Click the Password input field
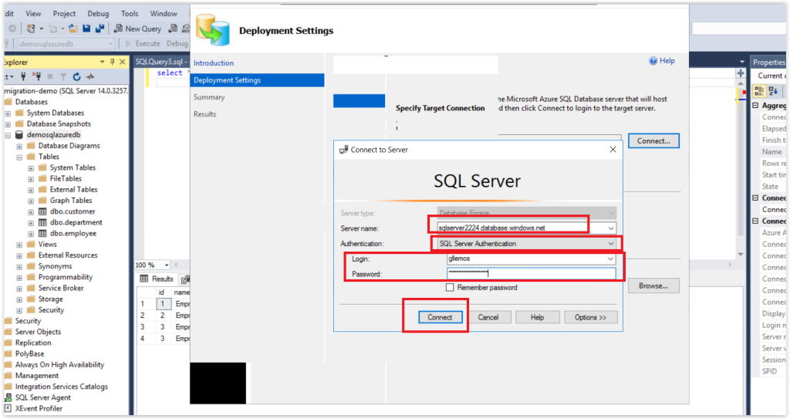The image size is (790, 419). 531,273
